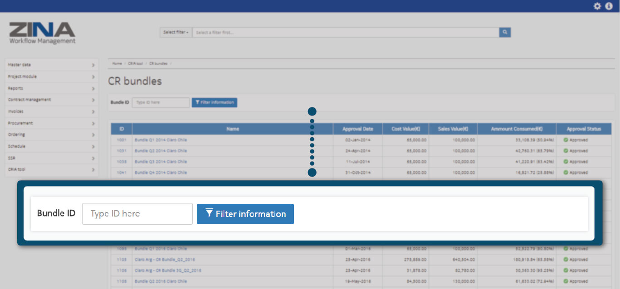The height and width of the screenshot is (289, 620).
Task: Open settings via the gear icon
Action: click(597, 6)
